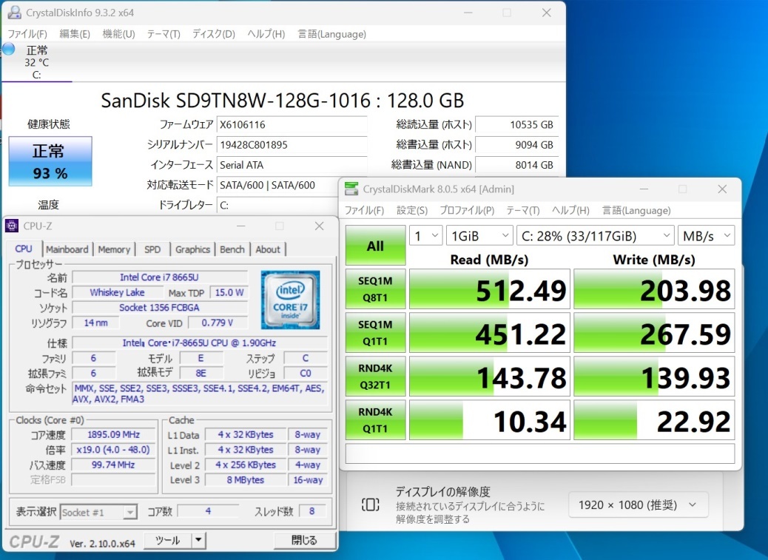The height and width of the screenshot is (560, 768).
Task: Open the Socket #1 selection dropdown in CPU-Z
Action: click(98, 513)
